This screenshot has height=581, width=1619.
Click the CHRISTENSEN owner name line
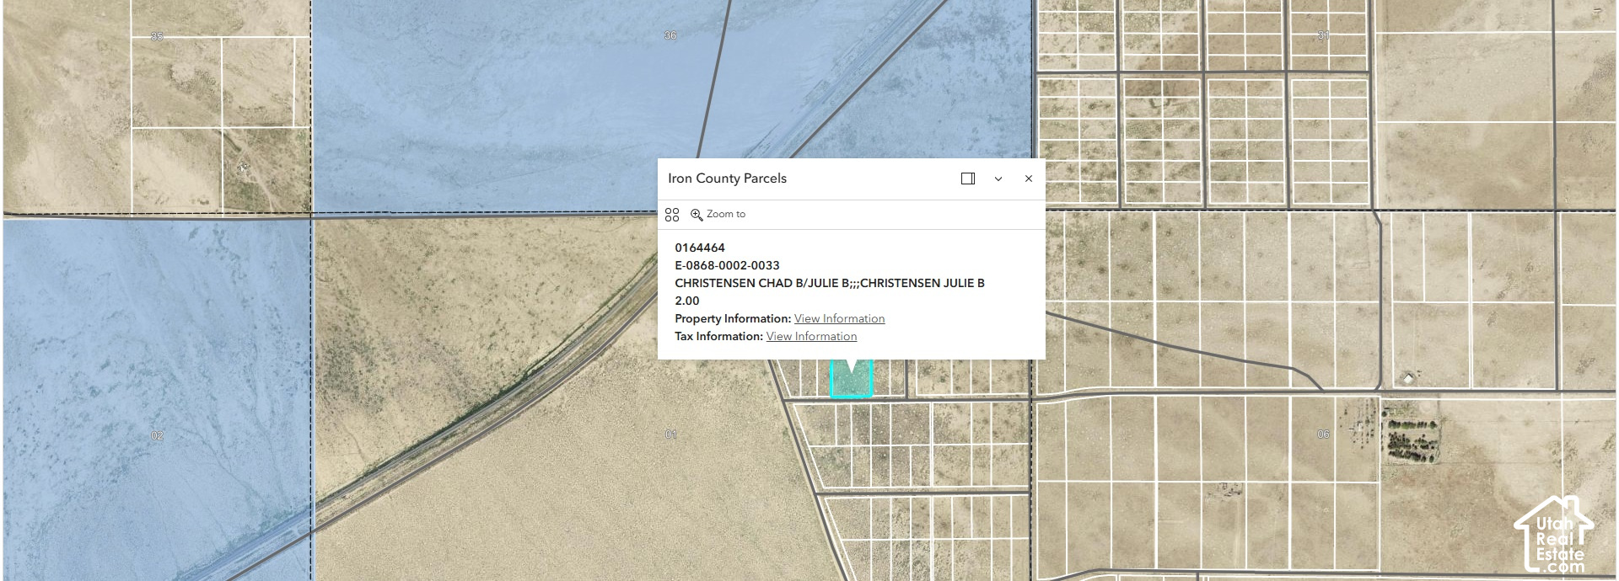click(830, 283)
